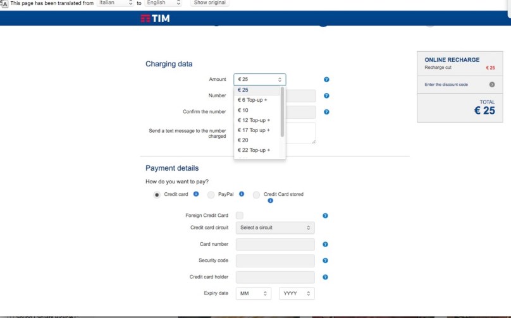Click the text message textarea
Viewport: 511px width, 318px height.
pyautogui.click(x=301, y=133)
